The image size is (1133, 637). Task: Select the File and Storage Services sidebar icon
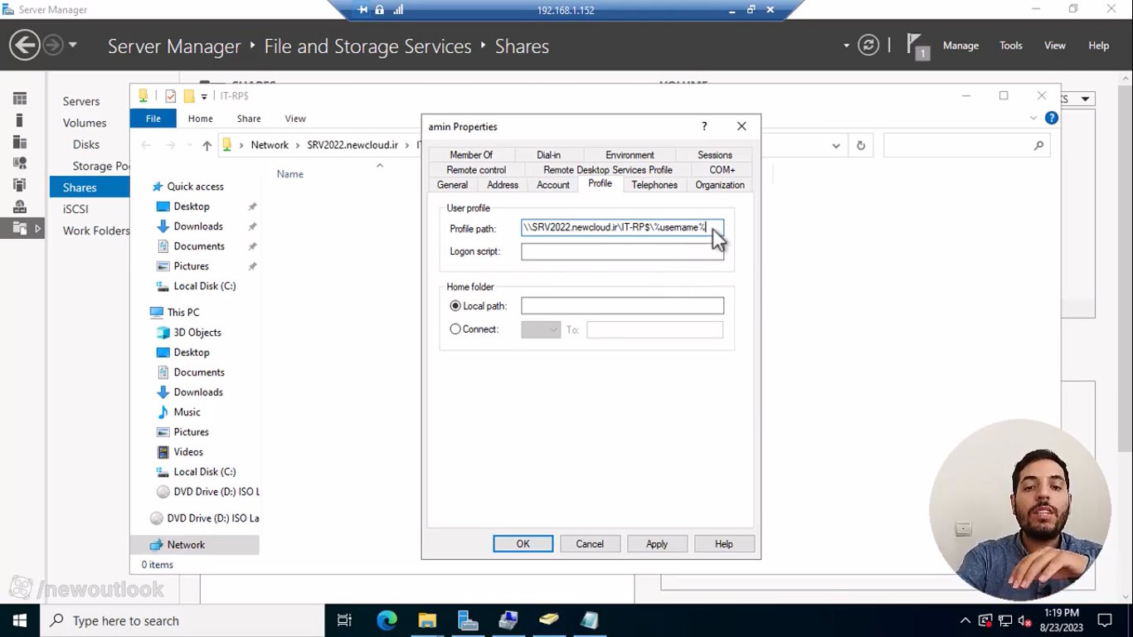[x=20, y=228]
